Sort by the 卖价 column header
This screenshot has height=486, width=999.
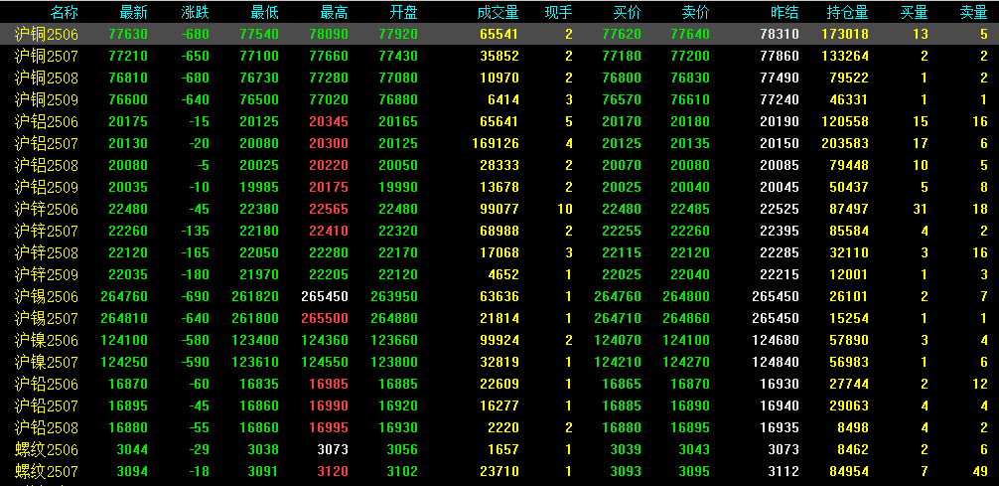pos(696,12)
